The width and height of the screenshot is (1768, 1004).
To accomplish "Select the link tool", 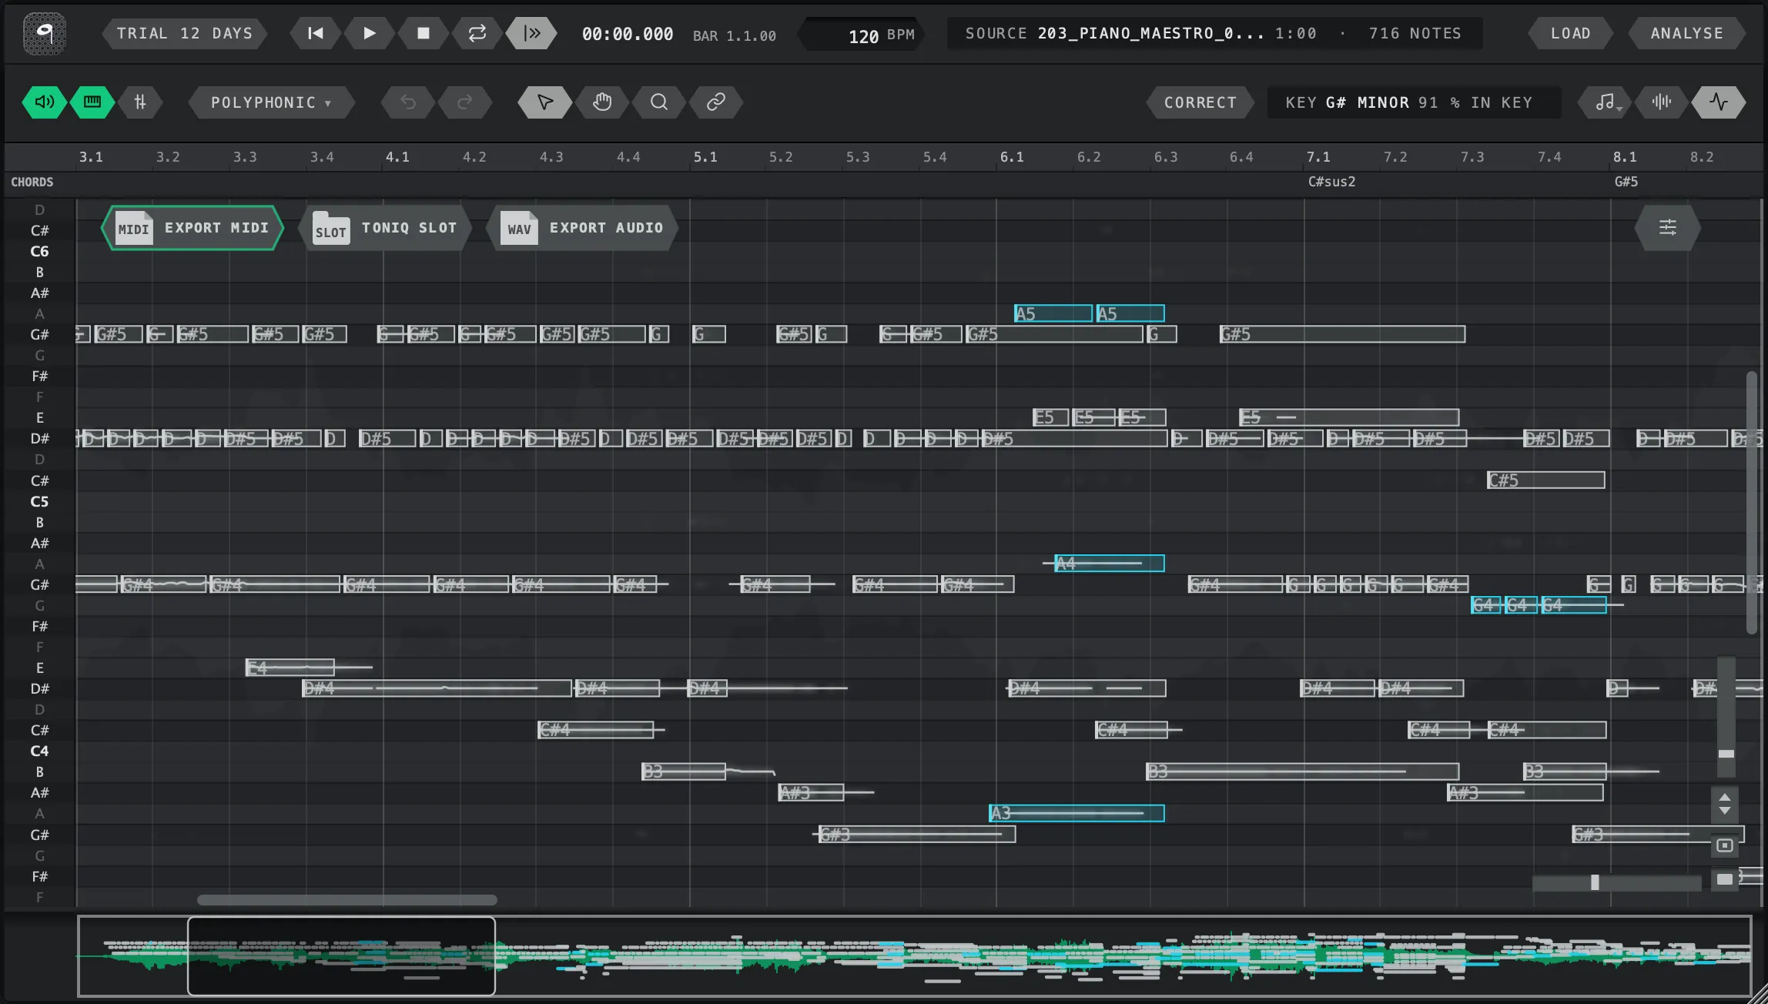I will 715,102.
